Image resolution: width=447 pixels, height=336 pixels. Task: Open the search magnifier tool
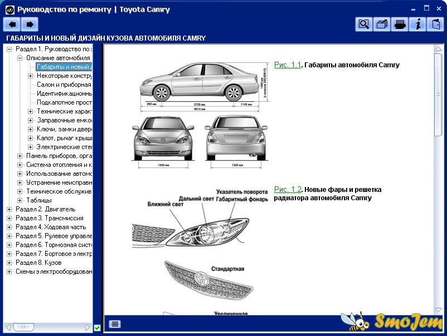coord(364,24)
